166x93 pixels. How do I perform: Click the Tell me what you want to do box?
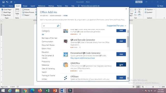pos(90,6)
